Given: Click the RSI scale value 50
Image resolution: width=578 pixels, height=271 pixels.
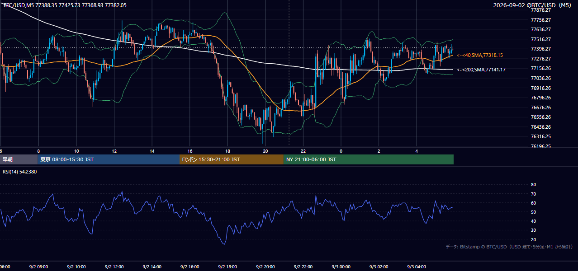Looking at the screenshot, I should 533,212.
